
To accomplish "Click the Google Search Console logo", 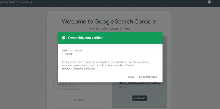I will [x=16, y=2].
